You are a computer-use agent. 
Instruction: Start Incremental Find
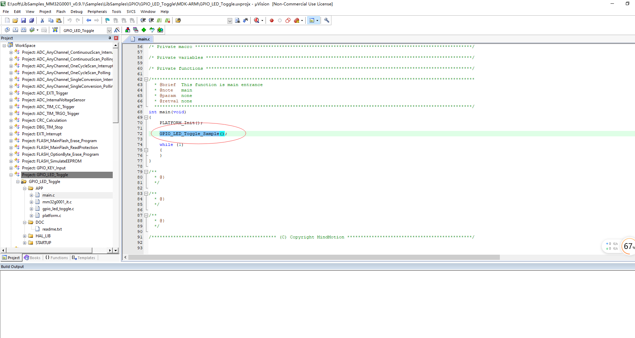point(245,20)
